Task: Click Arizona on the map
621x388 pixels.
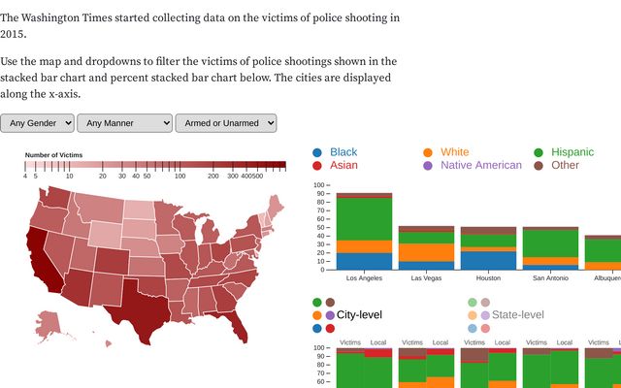Action: [x=79, y=287]
